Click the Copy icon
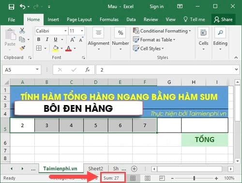The image size is (242, 183). (x=22, y=39)
